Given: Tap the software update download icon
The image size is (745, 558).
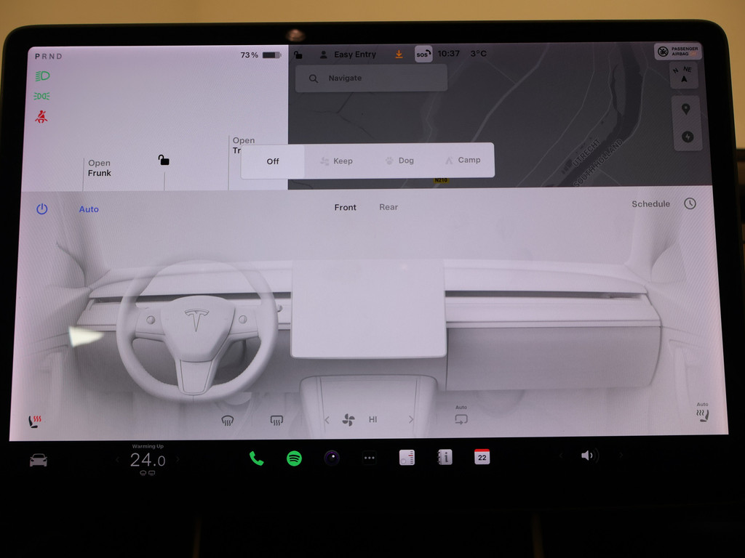Looking at the screenshot, I should (x=399, y=54).
